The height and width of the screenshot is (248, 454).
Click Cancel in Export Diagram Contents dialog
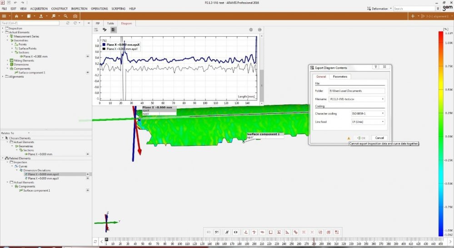(379, 138)
